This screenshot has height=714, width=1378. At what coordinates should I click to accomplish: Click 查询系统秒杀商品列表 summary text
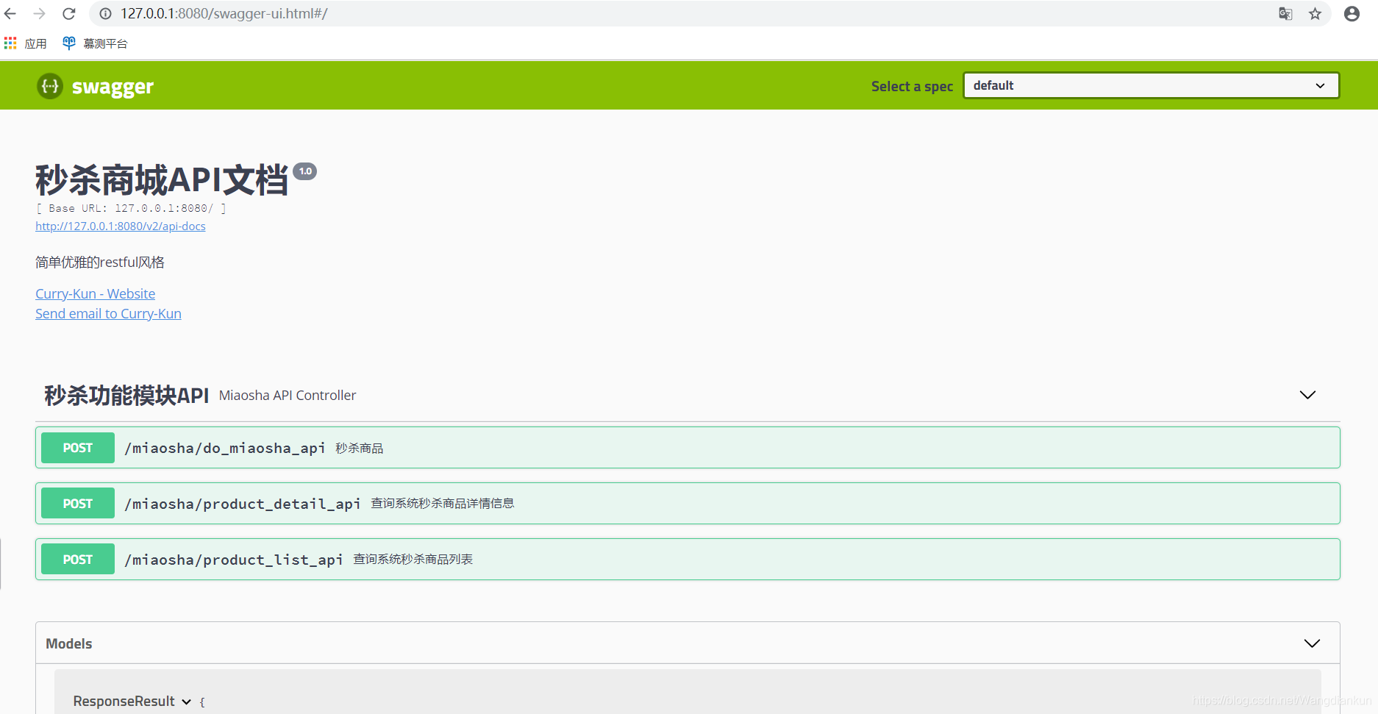[413, 559]
